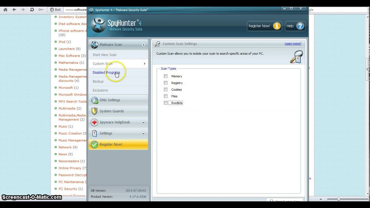Click the Malware Scan section icon
The height and width of the screenshot is (208, 370).
[95, 44]
